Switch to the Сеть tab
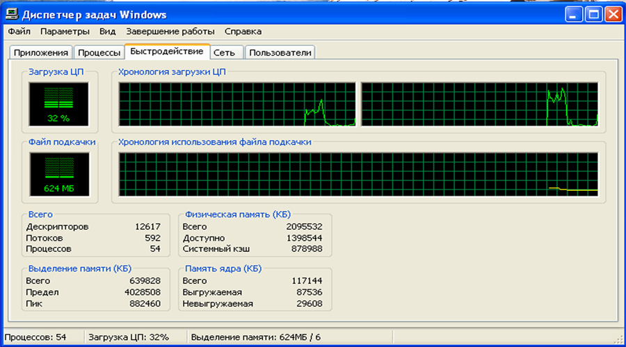 227,53
